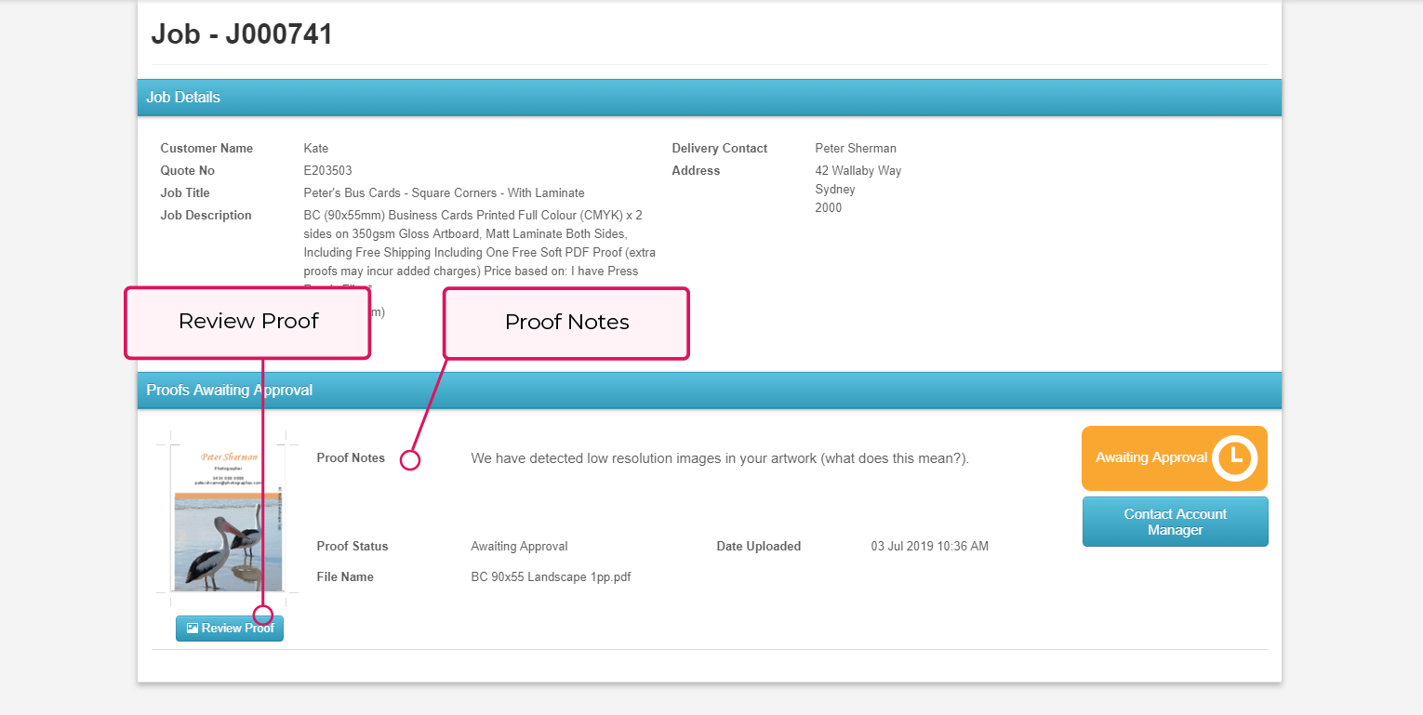Click the 42 Wallaby Way address line

pyautogui.click(x=858, y=171)
